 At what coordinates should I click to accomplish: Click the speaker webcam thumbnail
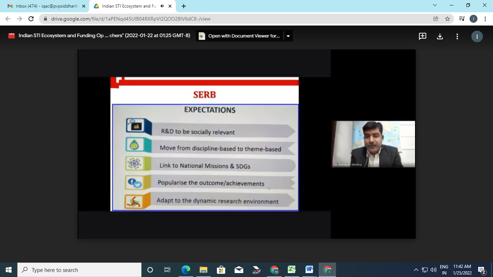(373, 144)
